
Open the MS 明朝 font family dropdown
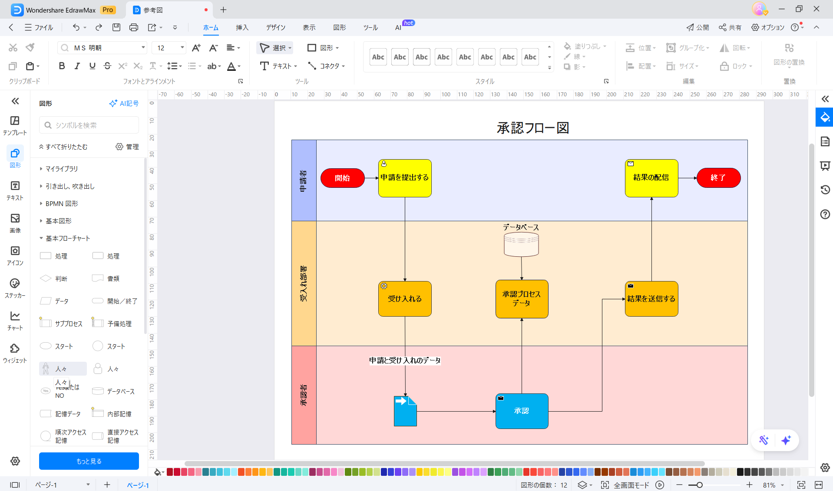pos(143,48)
